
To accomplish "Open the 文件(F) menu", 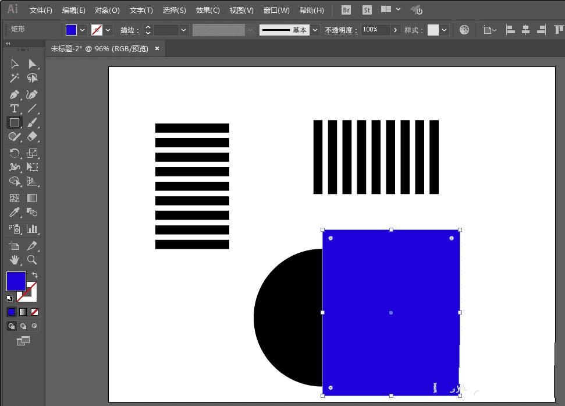I will [x=41, y=10].
